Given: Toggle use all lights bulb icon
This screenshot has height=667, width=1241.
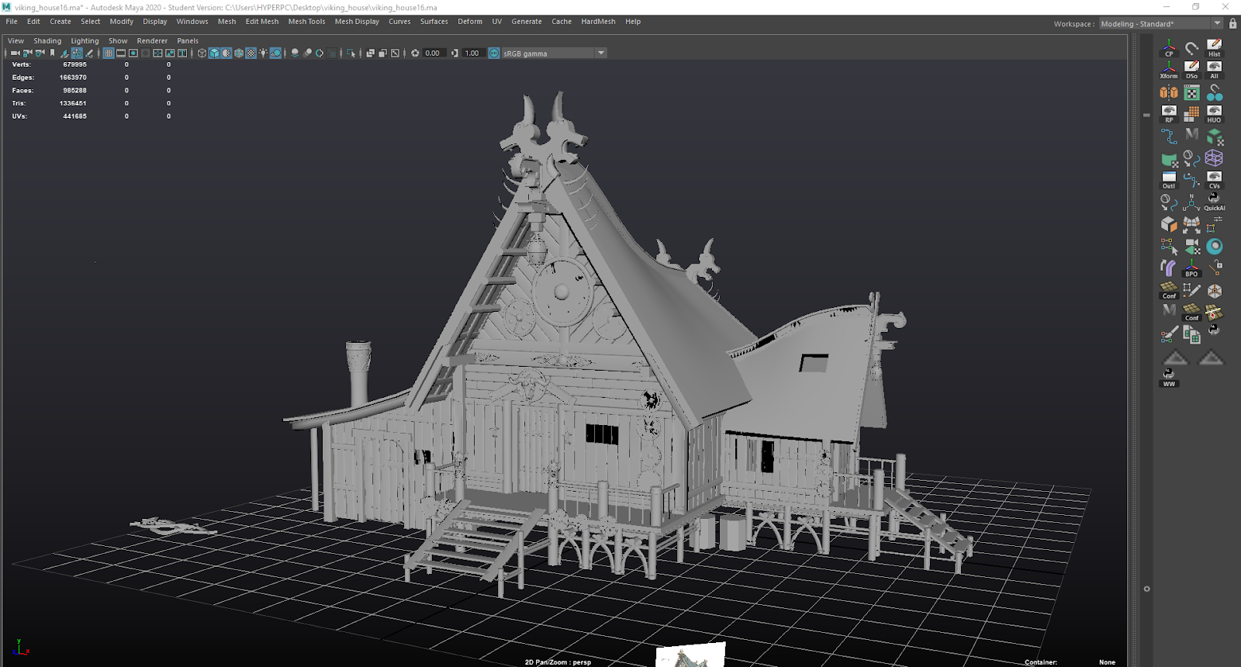Looking at the screenshot, I should tap(263, 54).
